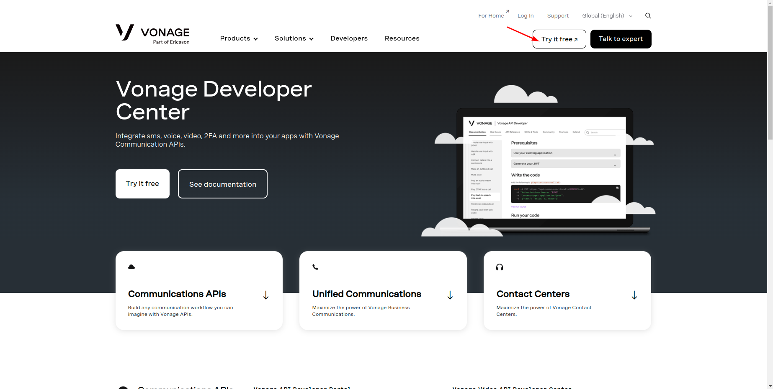Open the Developers nav item
773x389 pixels.
coord(349,38)
